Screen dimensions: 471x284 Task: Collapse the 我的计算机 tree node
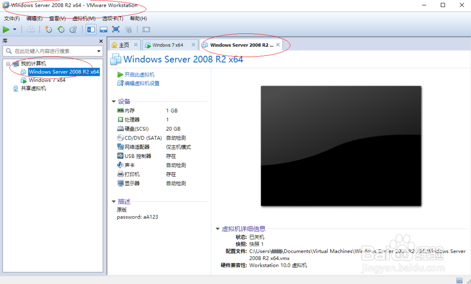8,63
